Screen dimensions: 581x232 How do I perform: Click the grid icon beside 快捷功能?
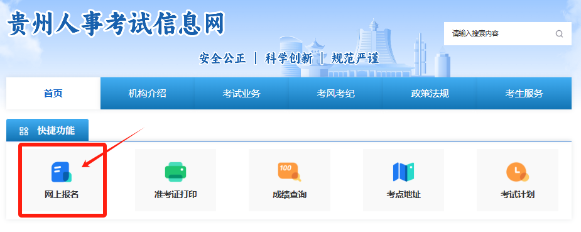pos(24,131)
